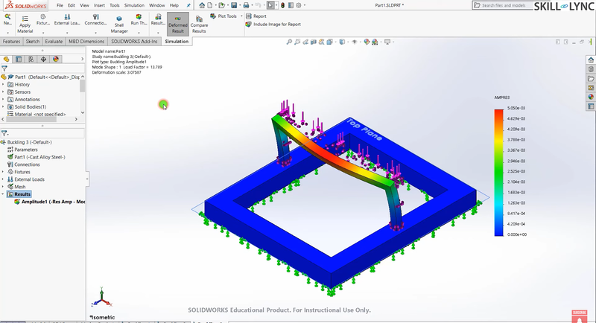Select the External Loads tree item
The height and width of the screenshot is (323, 596).
tap(31, 179)
